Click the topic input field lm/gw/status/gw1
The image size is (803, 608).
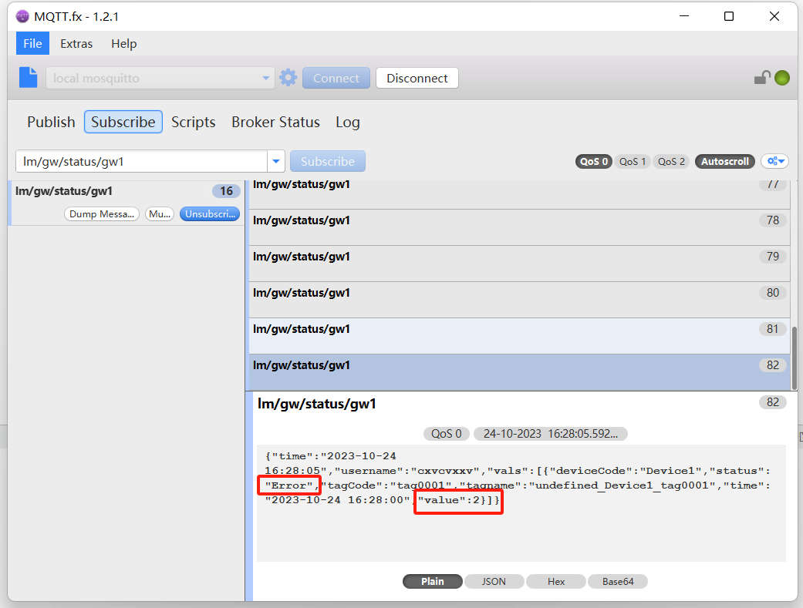(x=142, y=161)
